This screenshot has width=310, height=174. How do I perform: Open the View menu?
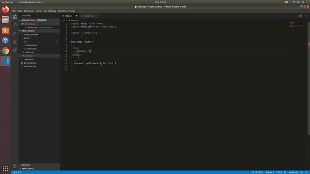pyautogui.click(x=39, y=11)
